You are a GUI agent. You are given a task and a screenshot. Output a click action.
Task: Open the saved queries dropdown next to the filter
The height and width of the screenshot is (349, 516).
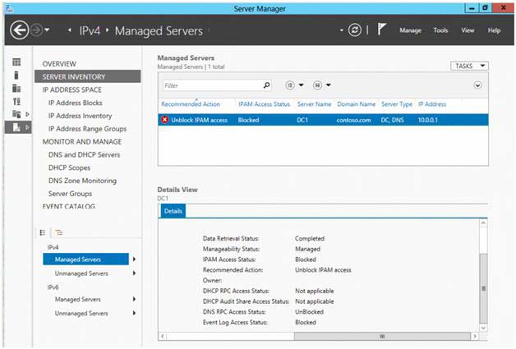pos(322,85)
